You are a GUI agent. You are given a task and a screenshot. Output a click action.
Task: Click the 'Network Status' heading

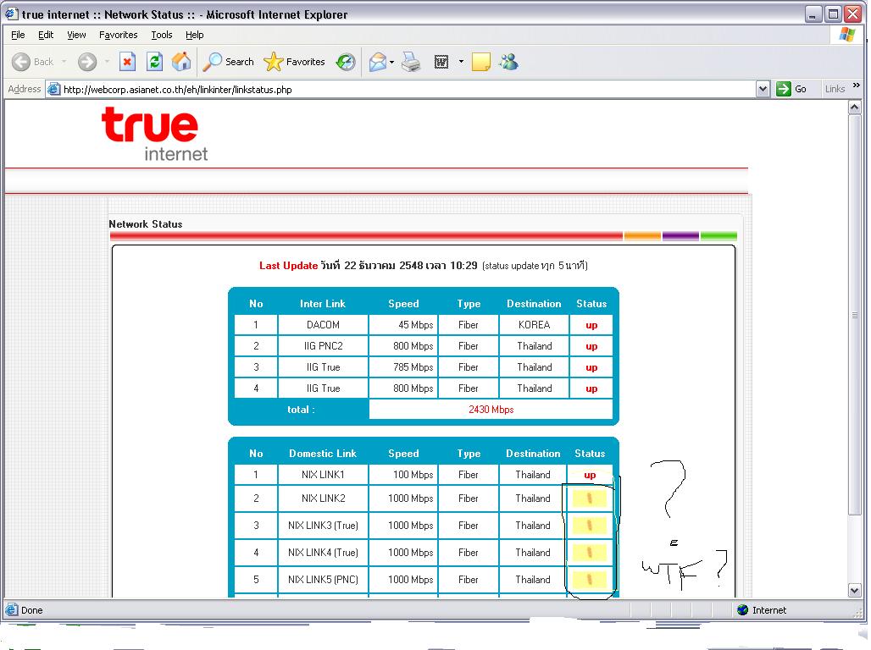[146, 223]
